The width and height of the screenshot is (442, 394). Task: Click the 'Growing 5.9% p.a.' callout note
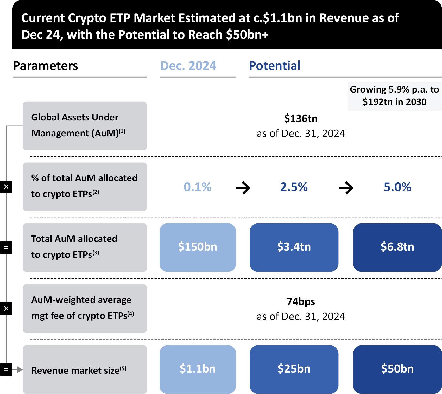(394, 96)
